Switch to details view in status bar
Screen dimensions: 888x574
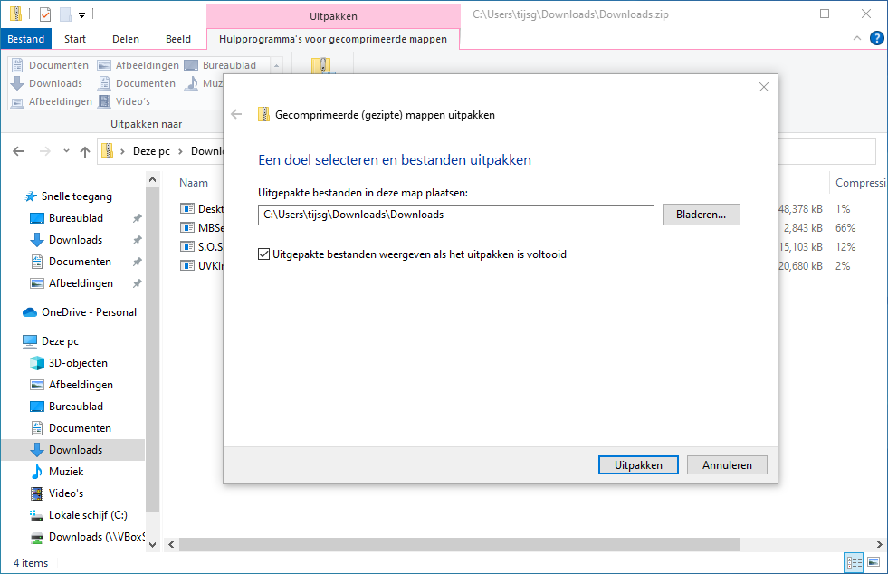[x=854, y=562]
